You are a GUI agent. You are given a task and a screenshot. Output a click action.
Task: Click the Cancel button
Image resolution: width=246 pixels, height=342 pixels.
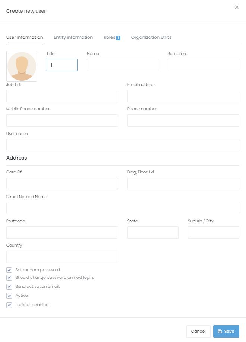(x=198, y=331)
